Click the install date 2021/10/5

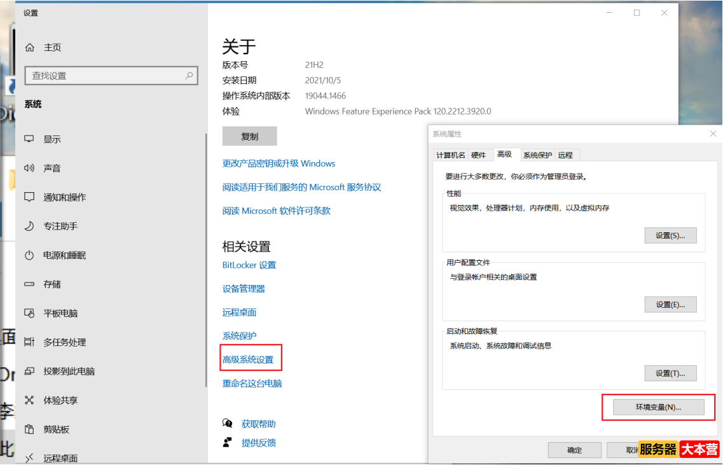pos(323,80)
